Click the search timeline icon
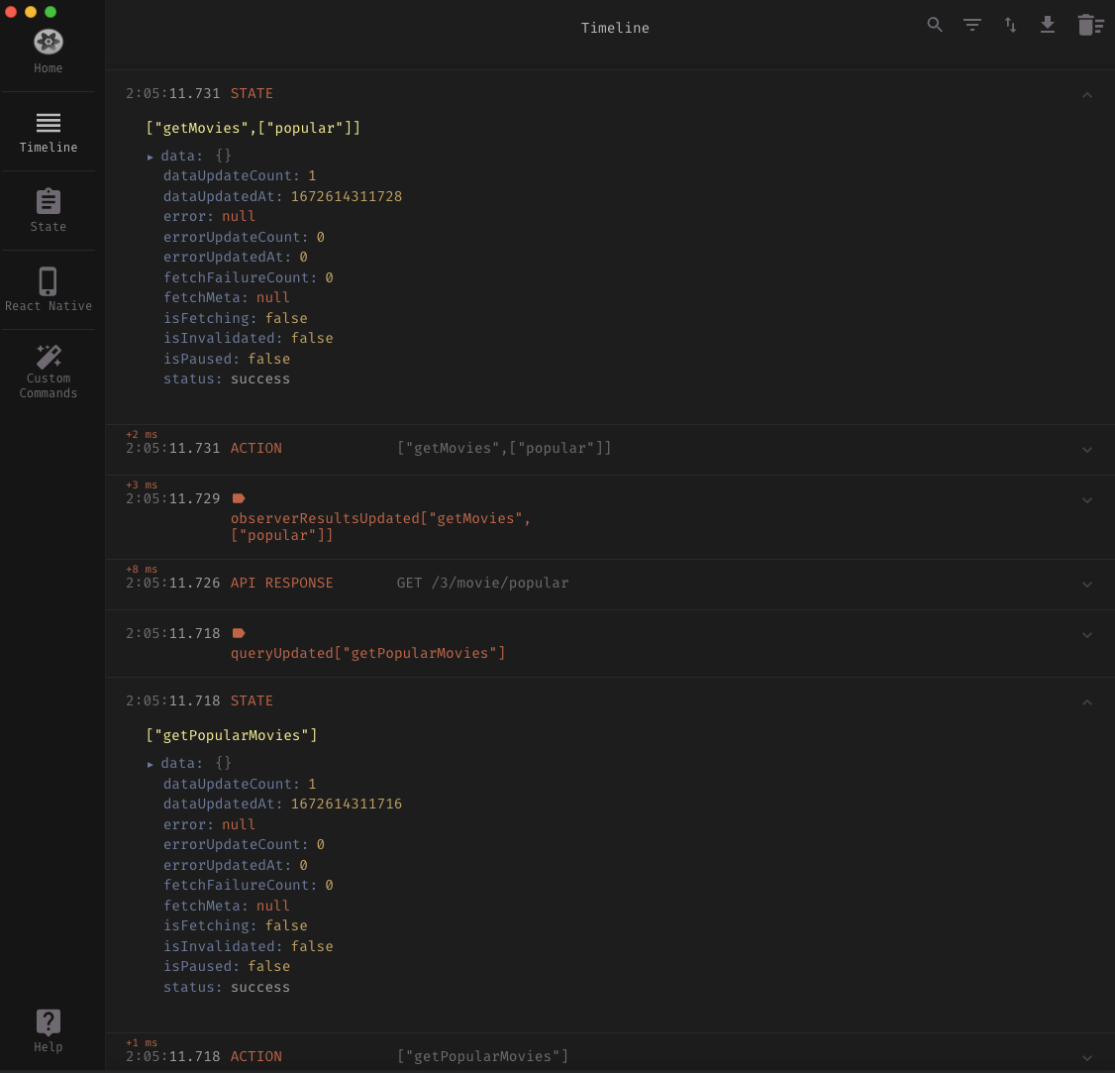This screenshot has width=1115, height=1073. point(935,25)
